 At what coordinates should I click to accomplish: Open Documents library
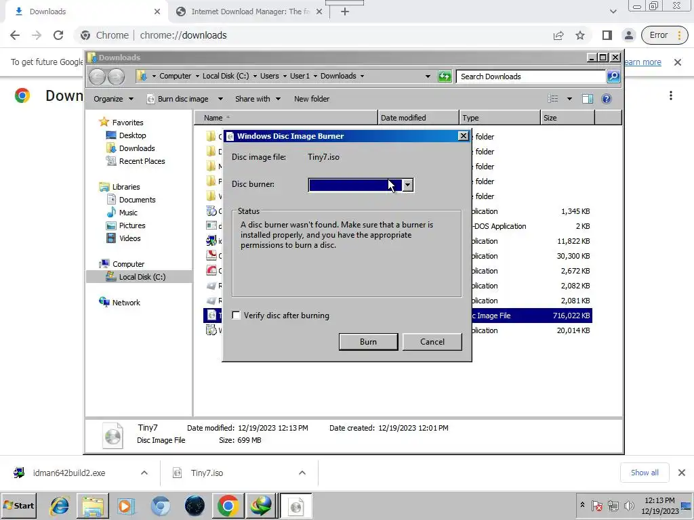(x=137, y=200)
